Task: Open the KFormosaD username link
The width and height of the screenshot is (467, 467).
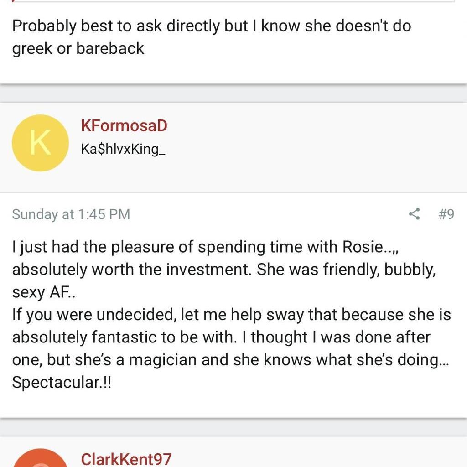Action: point(124,125)
